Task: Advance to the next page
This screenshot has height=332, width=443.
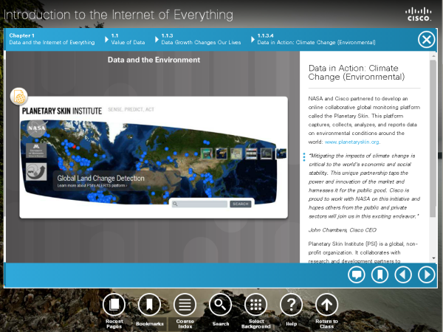Action: click(426, 275)
